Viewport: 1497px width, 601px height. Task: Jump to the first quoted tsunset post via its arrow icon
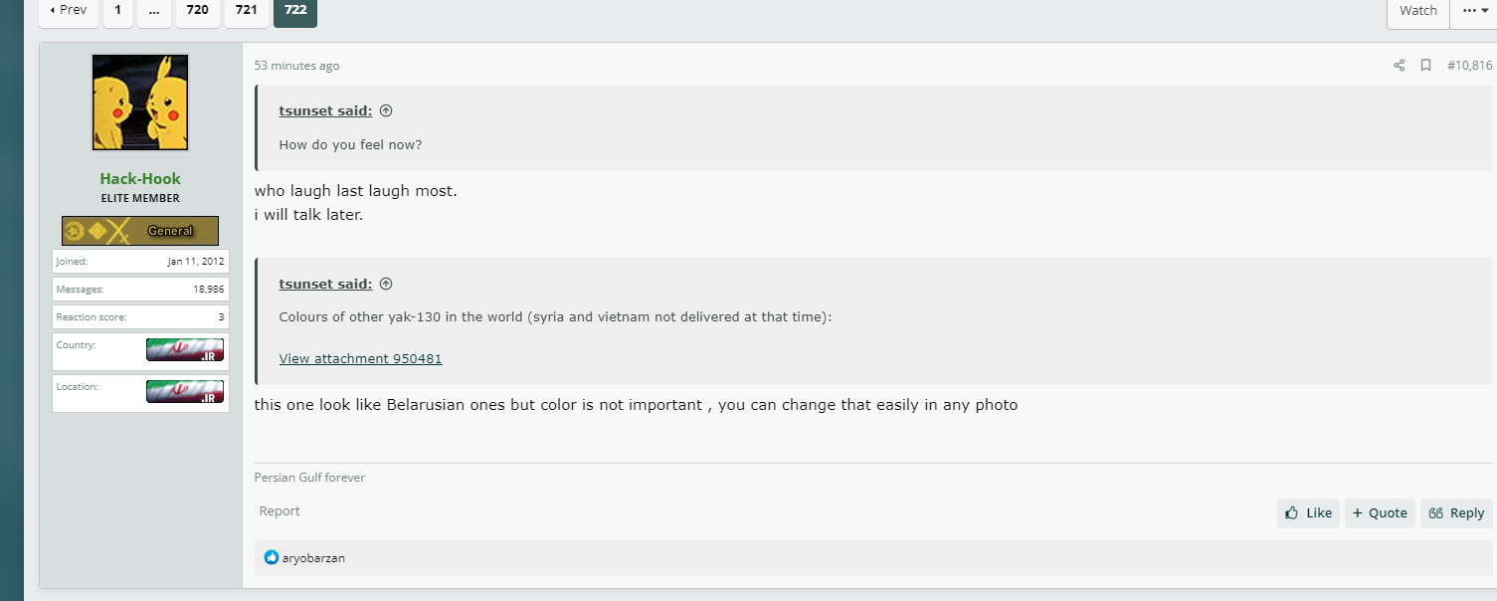(x=386, y=110)
